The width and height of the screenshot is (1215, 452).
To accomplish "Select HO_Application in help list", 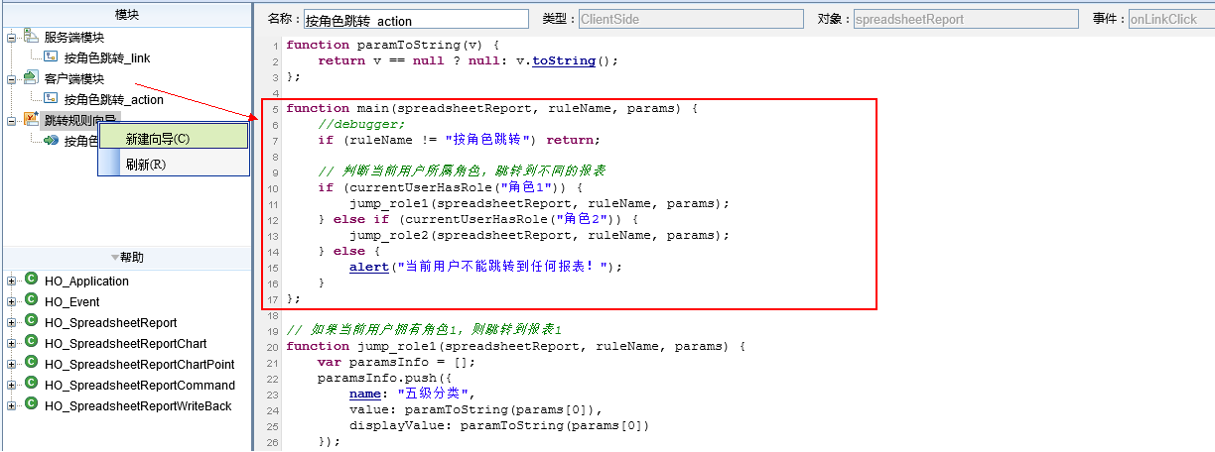I will pos(86,282).
